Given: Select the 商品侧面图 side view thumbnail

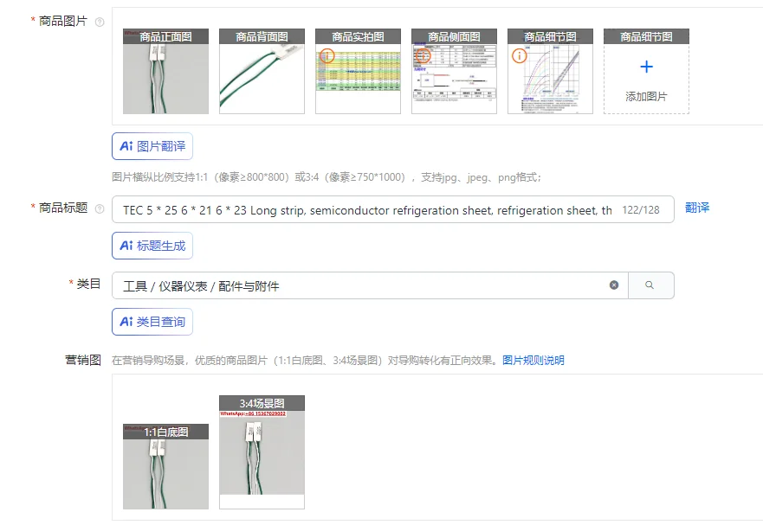Looking at the screenshot, I should click(x=454, y=72).
